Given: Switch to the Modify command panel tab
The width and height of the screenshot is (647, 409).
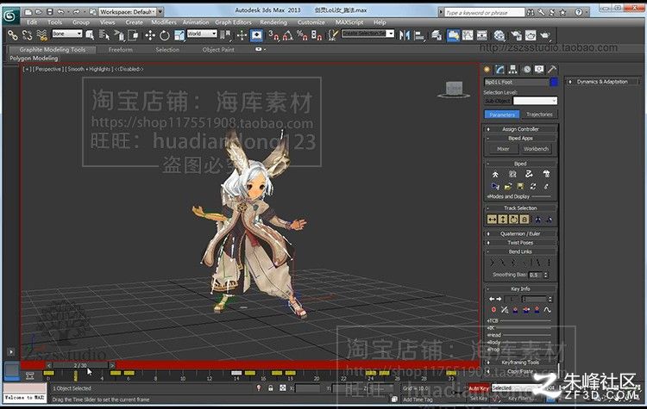Looking at the screenshot, I should pyautogui.click(x=499, y=69).
